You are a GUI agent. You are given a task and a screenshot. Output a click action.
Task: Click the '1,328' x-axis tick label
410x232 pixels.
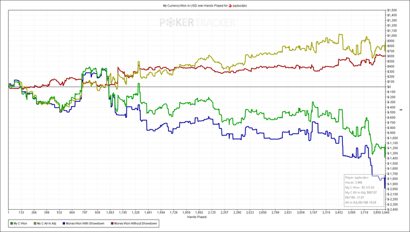click(x=135, y=213)
